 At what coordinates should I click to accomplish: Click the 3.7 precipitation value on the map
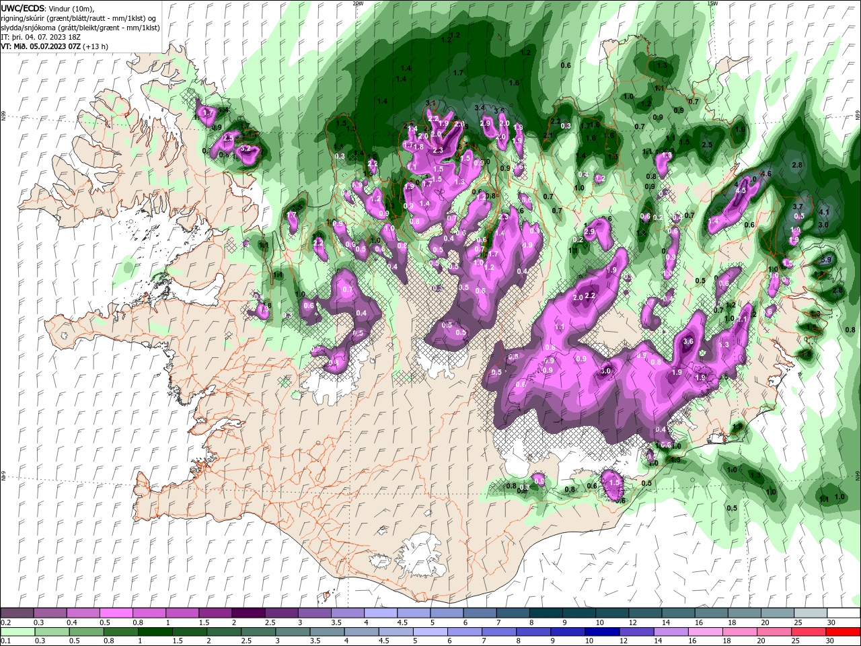(x=798, y=206)
